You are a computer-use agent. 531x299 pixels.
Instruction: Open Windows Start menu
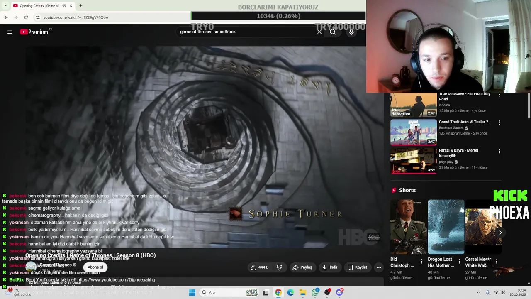(x=192, y=292)
